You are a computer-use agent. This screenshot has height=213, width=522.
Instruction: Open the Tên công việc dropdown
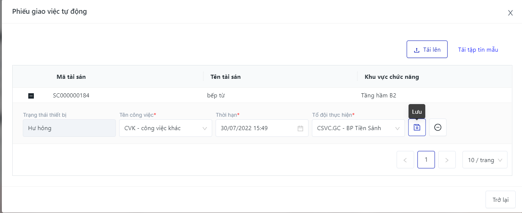click(x=166, y=128)
